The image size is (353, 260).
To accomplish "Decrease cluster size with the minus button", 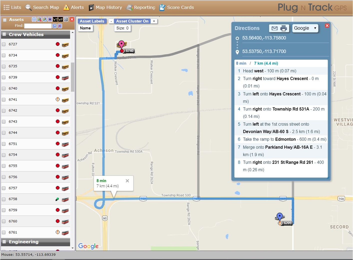I will [x=111, y=21].
